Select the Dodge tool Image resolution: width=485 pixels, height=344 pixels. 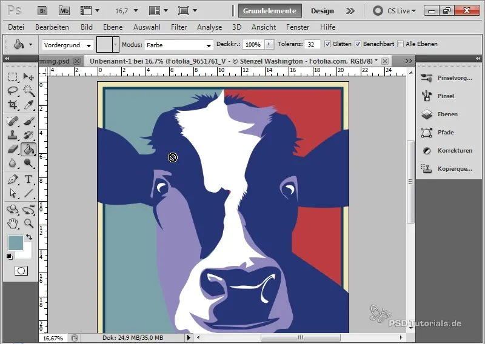tap(28, 163)
